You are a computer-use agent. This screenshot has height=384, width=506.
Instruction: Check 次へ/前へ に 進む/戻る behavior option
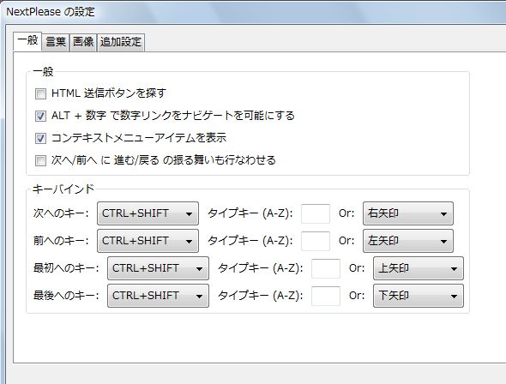pos(40,160)
